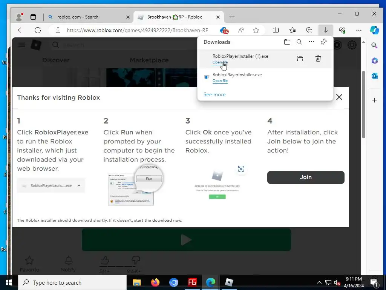Click the green Play button
The image size is (386, 290).
[x=186, y=240]
